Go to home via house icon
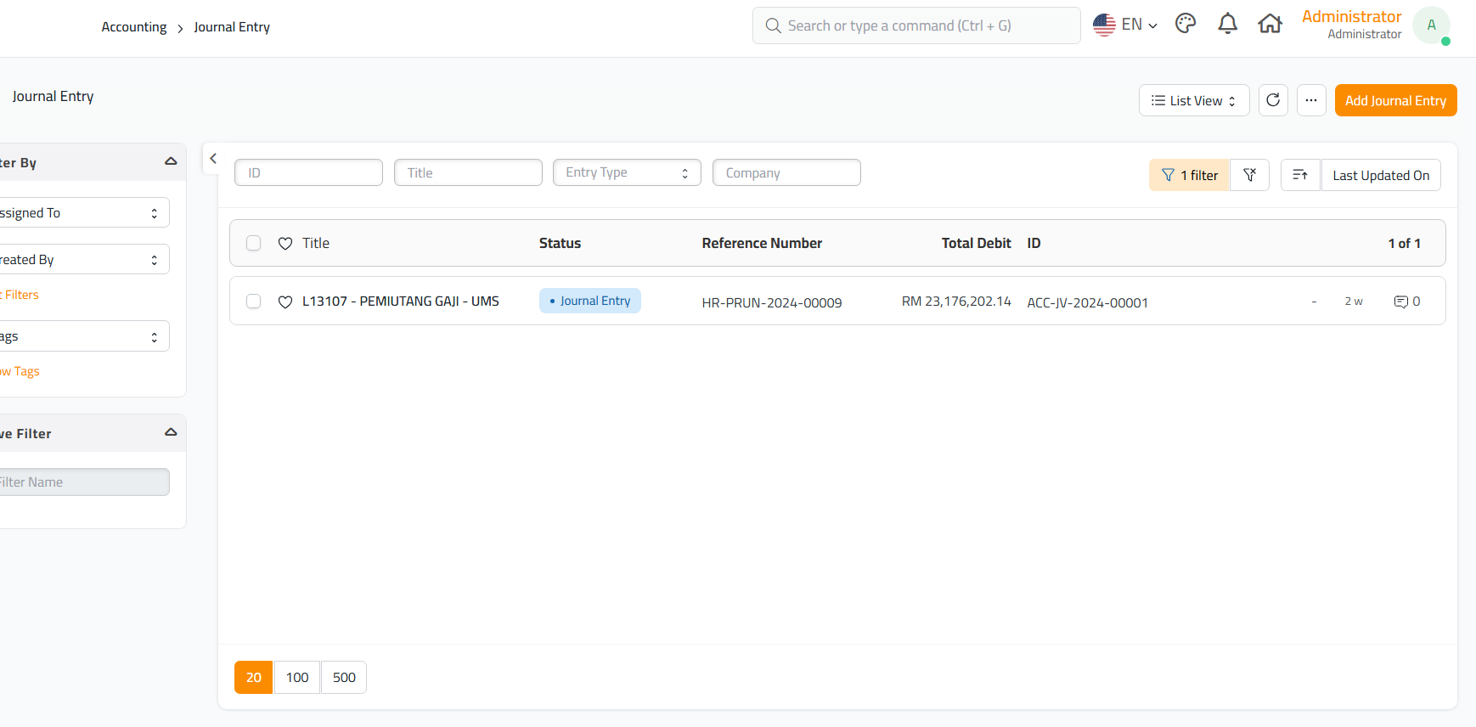Image resolution: width=1476 pixels, height=727 pixels. pyautogui.click(x=1270, y=24)
